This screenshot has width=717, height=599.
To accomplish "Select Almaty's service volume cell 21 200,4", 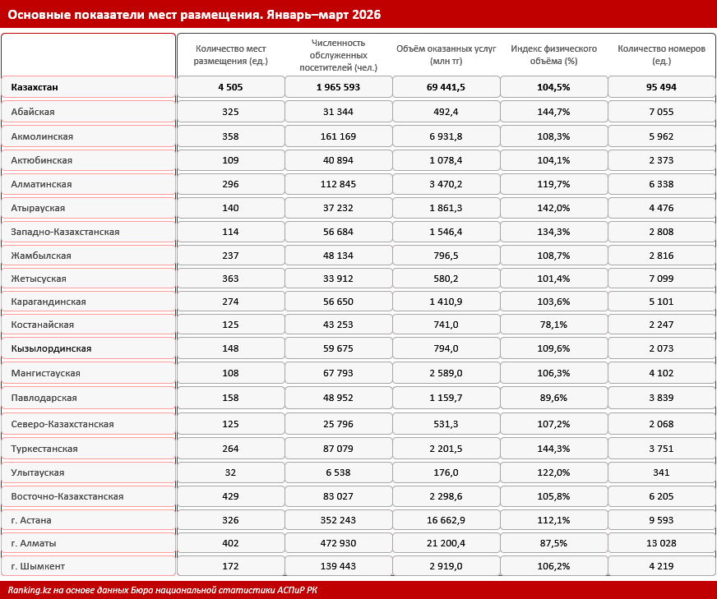I will [446, 544].
